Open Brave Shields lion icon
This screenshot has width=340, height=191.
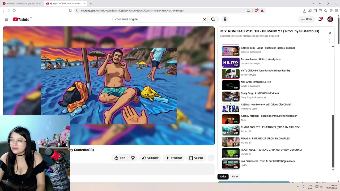[x=256, y=11]
